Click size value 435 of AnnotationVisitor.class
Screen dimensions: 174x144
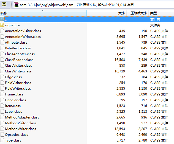point(122,31)
